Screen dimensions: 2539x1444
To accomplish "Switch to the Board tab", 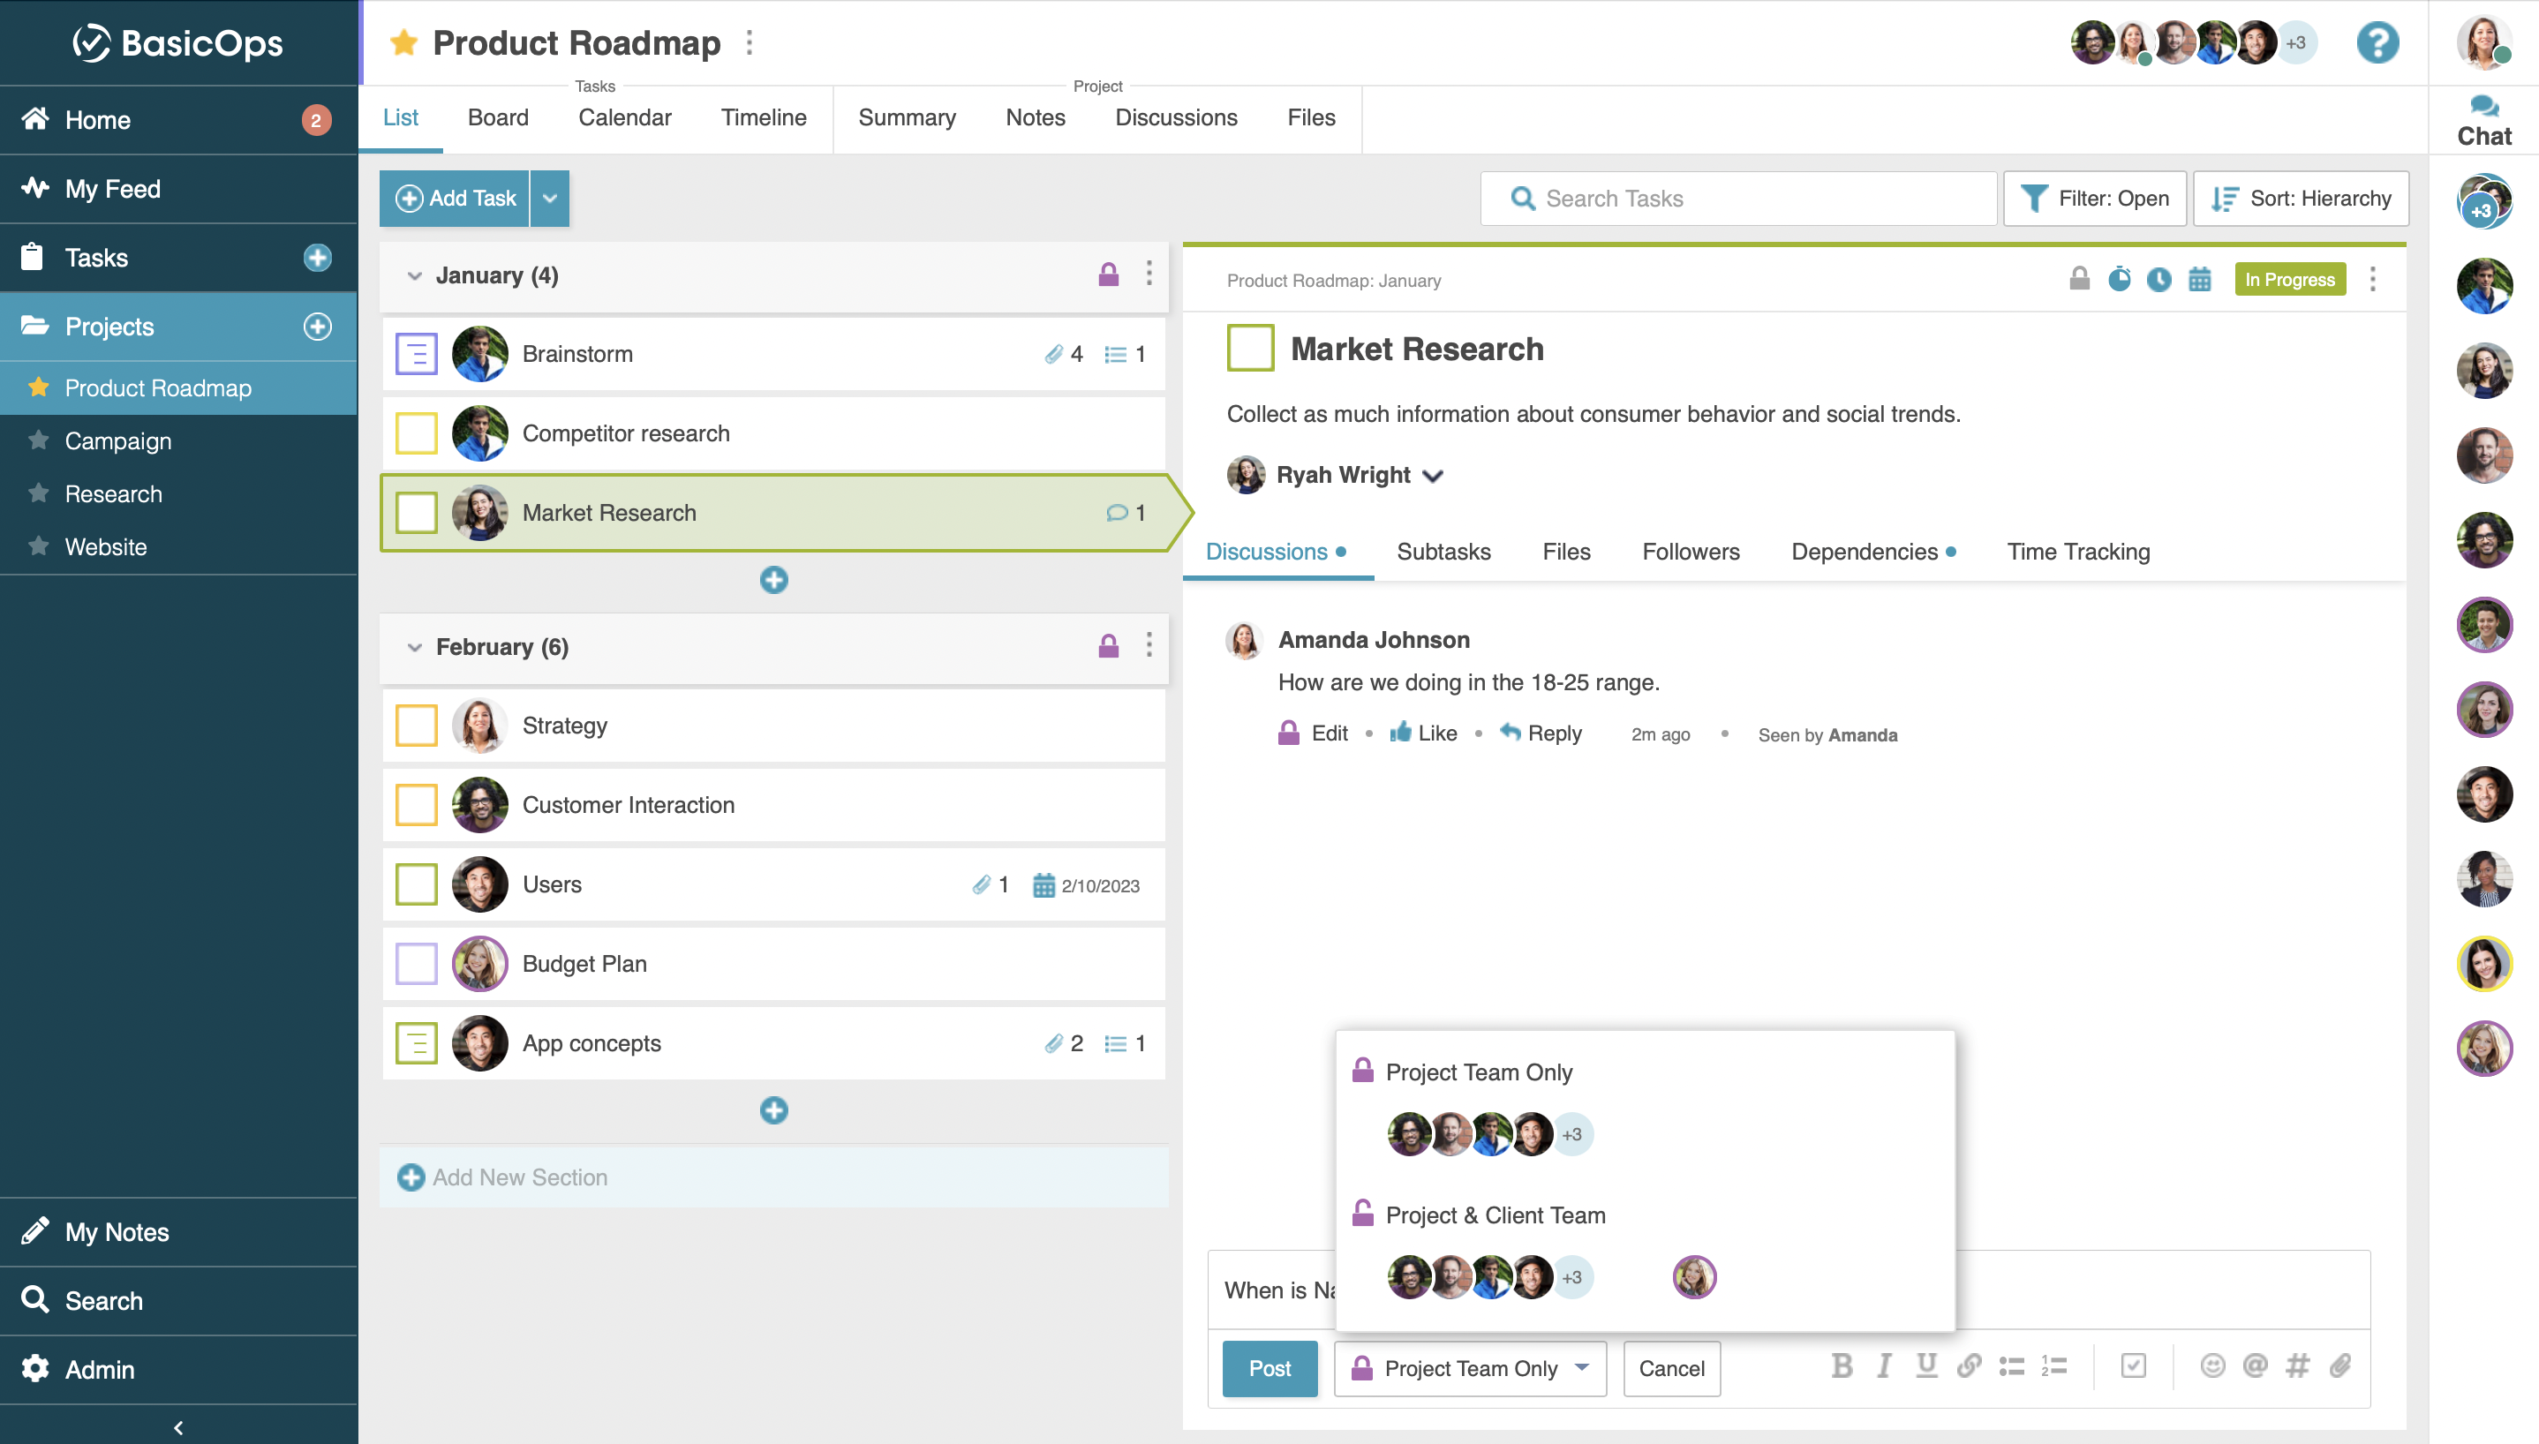I will [498, 117].
